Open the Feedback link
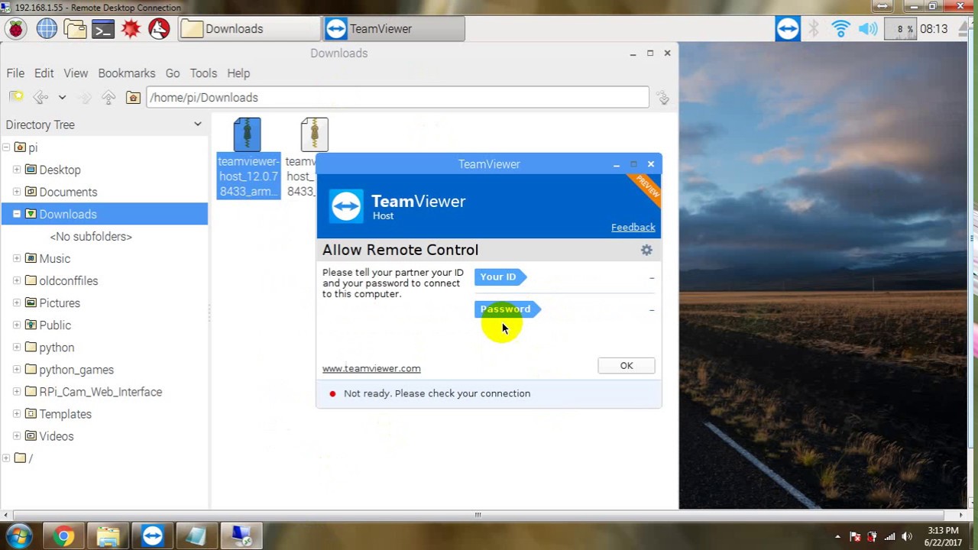Viewport: 978px width, 550px height. pyautogui.click(x=633, y=228)
